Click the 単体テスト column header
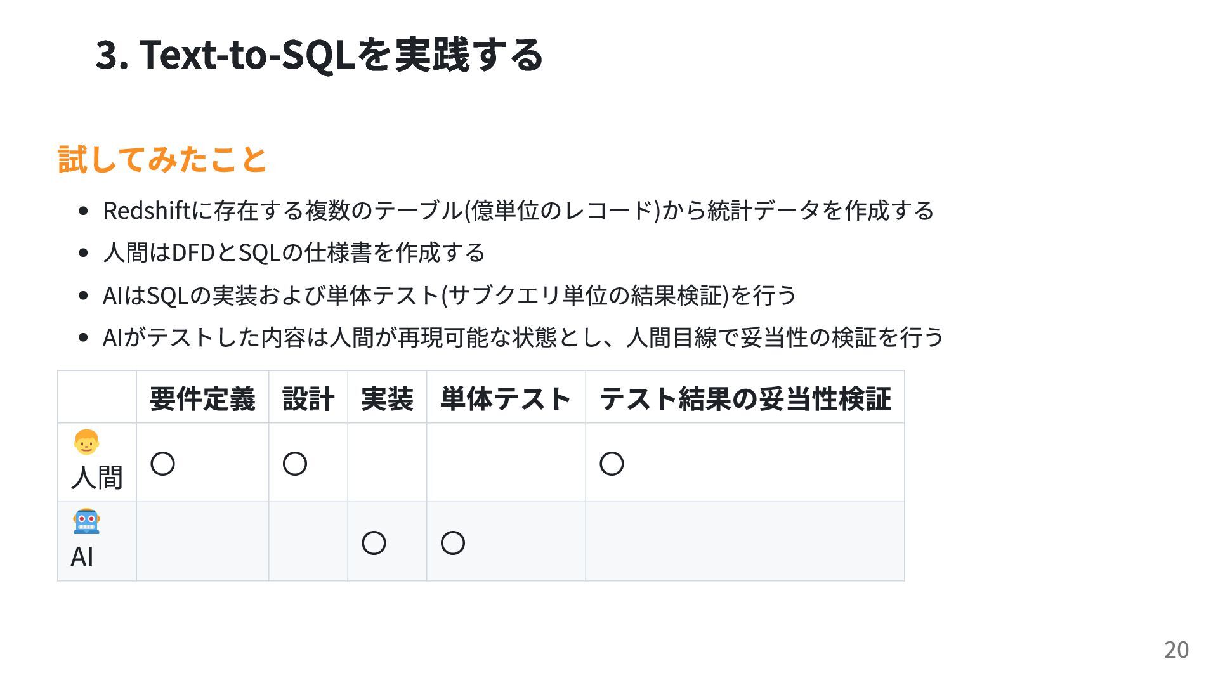1218x685 pixels. 506,398
